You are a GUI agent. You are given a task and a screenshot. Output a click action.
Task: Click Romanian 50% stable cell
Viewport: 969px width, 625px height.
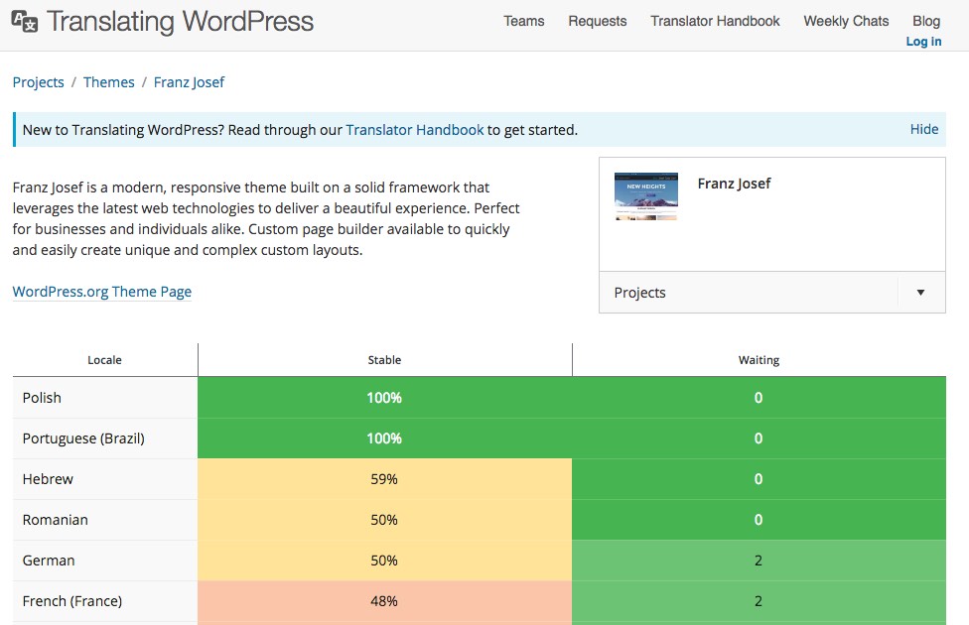384,520
